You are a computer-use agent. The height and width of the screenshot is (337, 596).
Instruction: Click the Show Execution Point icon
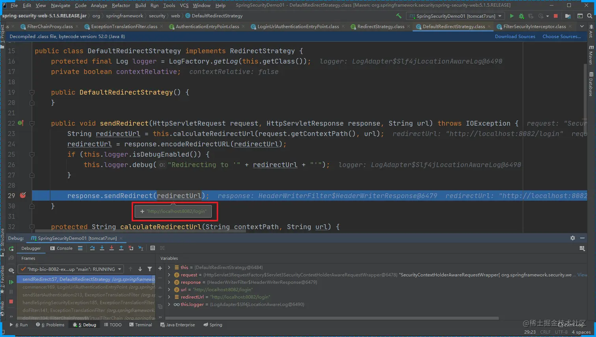(x=80, y=248)
